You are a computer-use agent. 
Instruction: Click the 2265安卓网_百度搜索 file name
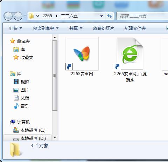pyautogui.click(x=130, y=77)
